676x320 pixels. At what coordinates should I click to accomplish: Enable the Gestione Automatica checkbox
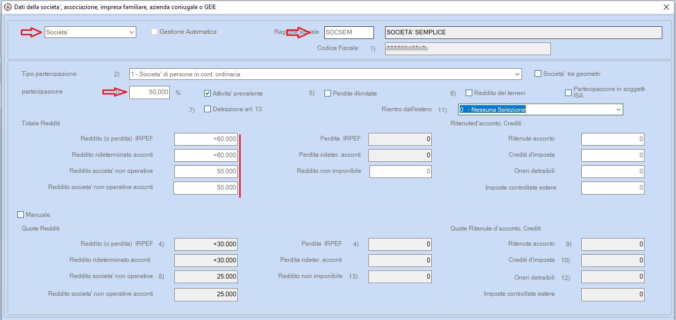155,32
